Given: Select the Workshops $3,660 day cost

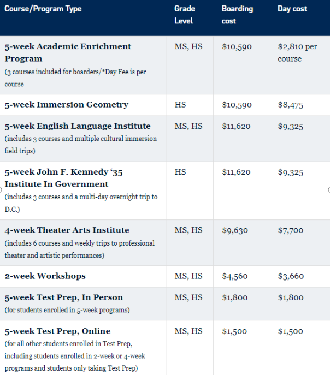Looking at the screenshot, I should point(290,276).
